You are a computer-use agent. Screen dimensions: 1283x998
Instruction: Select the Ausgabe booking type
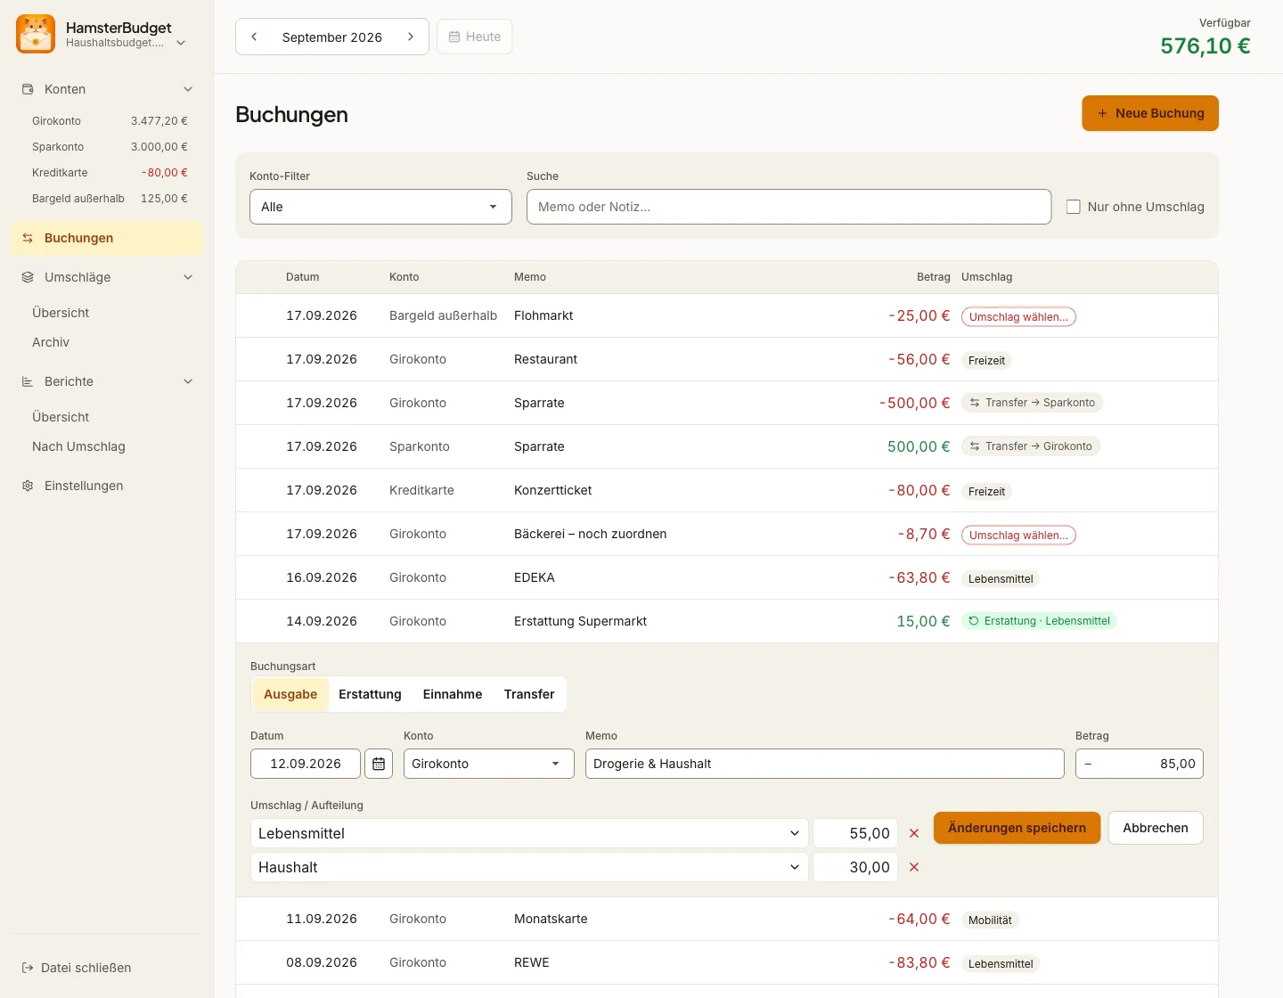tap(290, 694)
